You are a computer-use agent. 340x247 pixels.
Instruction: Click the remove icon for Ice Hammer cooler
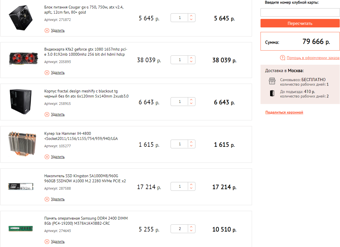pos(47,157)
